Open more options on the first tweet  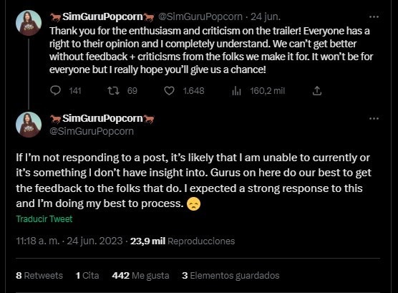point(374,17)
